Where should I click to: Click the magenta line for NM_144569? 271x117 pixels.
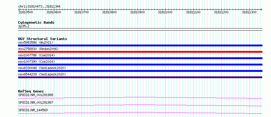click(x=140, y=113)
